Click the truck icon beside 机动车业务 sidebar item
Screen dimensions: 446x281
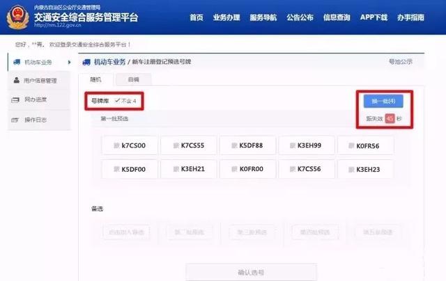tap(17, 62)
